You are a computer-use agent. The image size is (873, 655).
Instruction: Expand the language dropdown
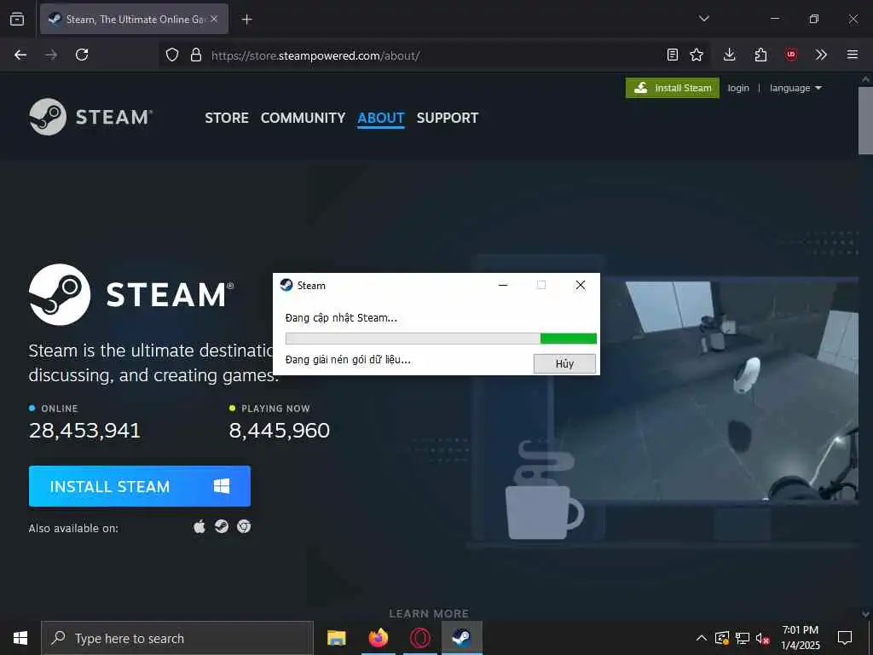[x=795, y=88]
